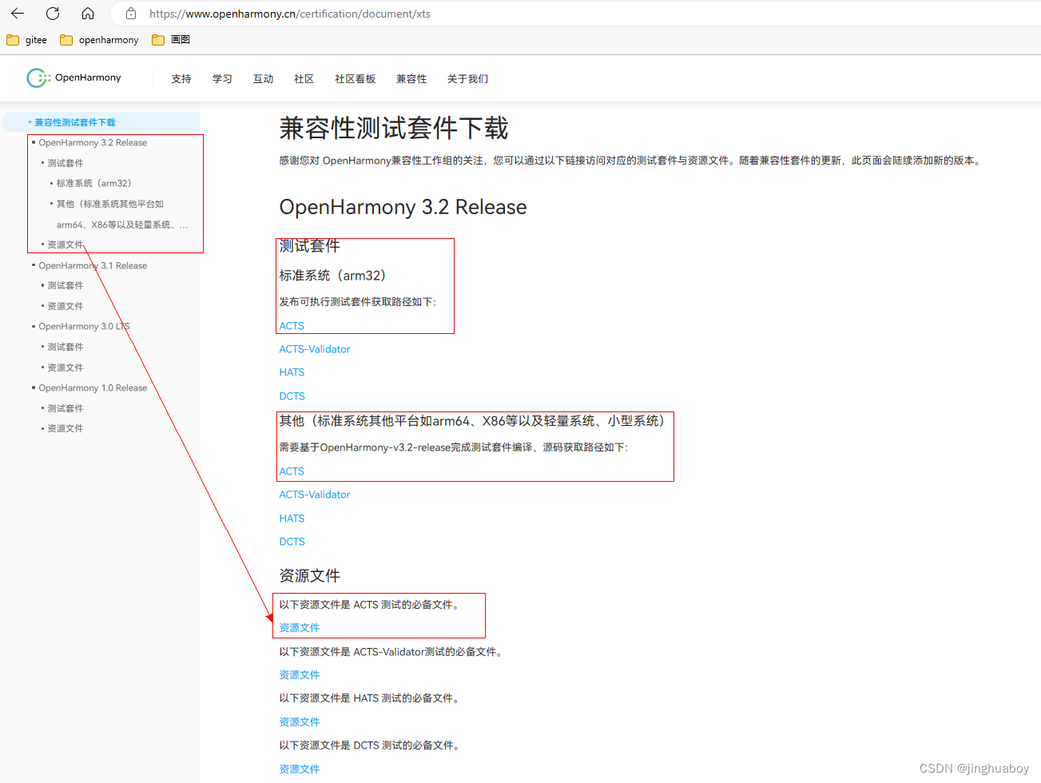Viewport: 1041px width, 783px height.
Task: Open DCTS link under 标准系统（arm32）
Action: click(x=292, y=396)
